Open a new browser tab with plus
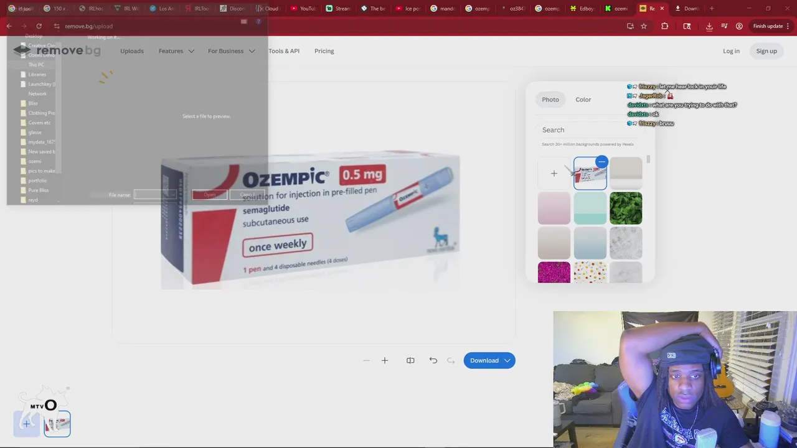 point(712,9)
